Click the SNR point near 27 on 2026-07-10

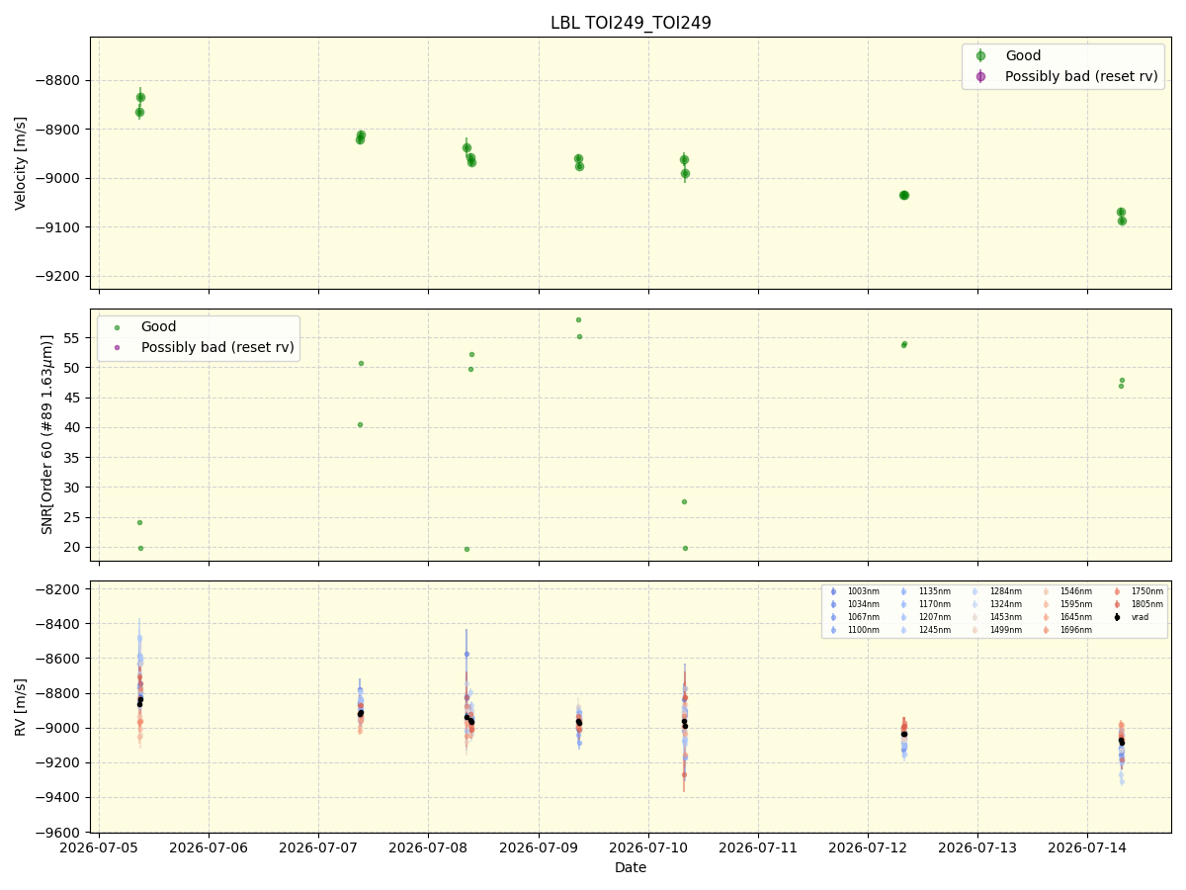(x=684, y=501)
